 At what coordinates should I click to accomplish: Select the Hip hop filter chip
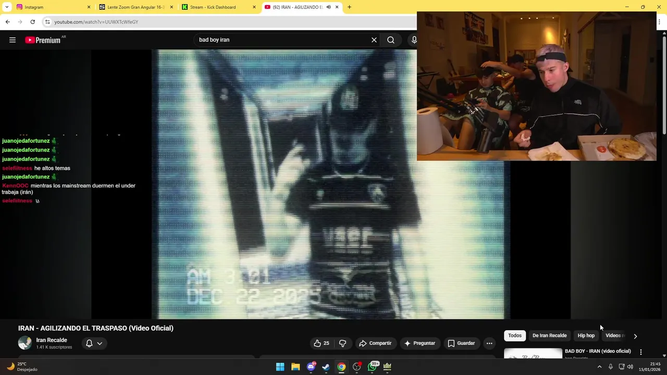pos(586,335)
